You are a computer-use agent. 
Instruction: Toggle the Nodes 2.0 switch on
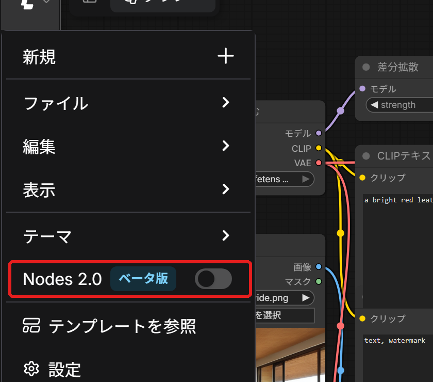213,279
